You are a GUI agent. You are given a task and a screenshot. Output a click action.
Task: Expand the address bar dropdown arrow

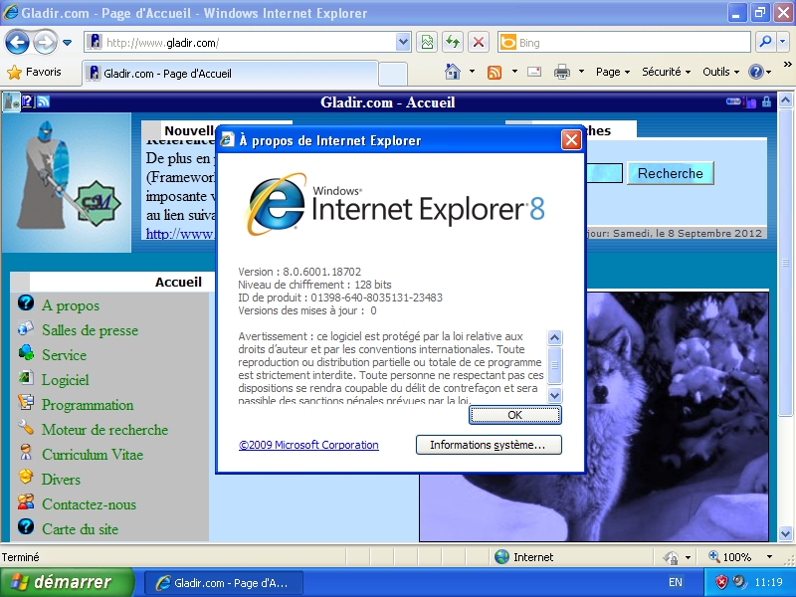(x=403, y=43)
